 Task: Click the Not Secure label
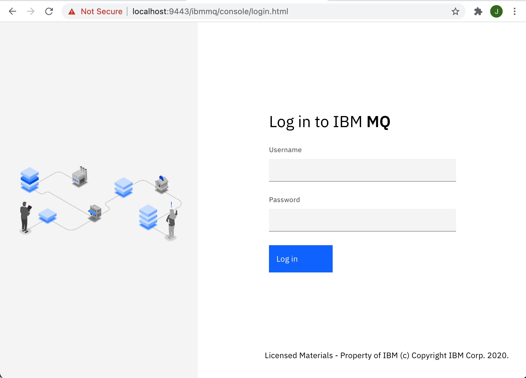102,12
